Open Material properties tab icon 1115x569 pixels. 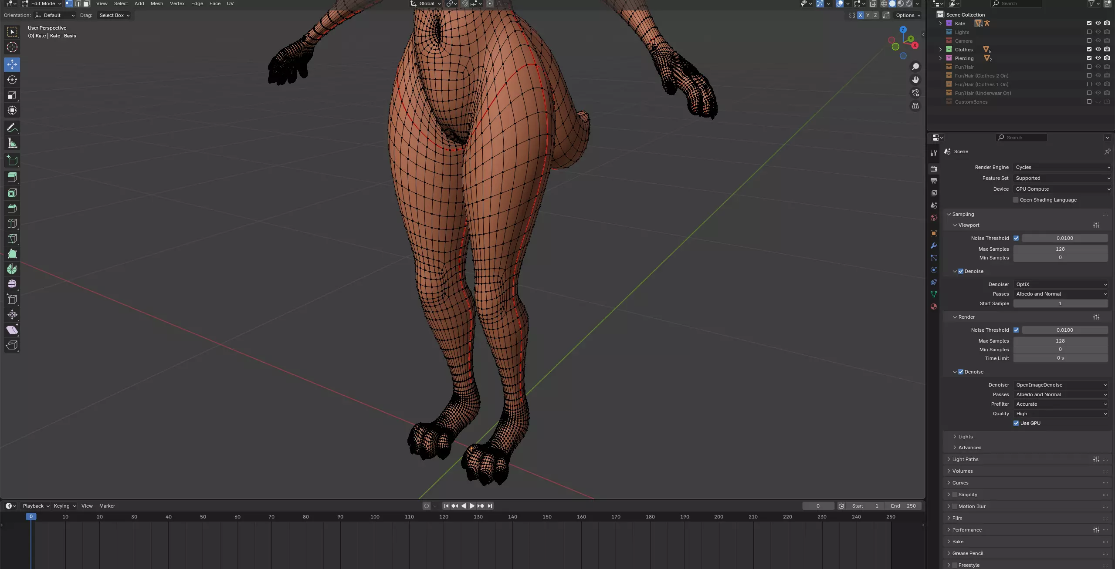(933, 306)
